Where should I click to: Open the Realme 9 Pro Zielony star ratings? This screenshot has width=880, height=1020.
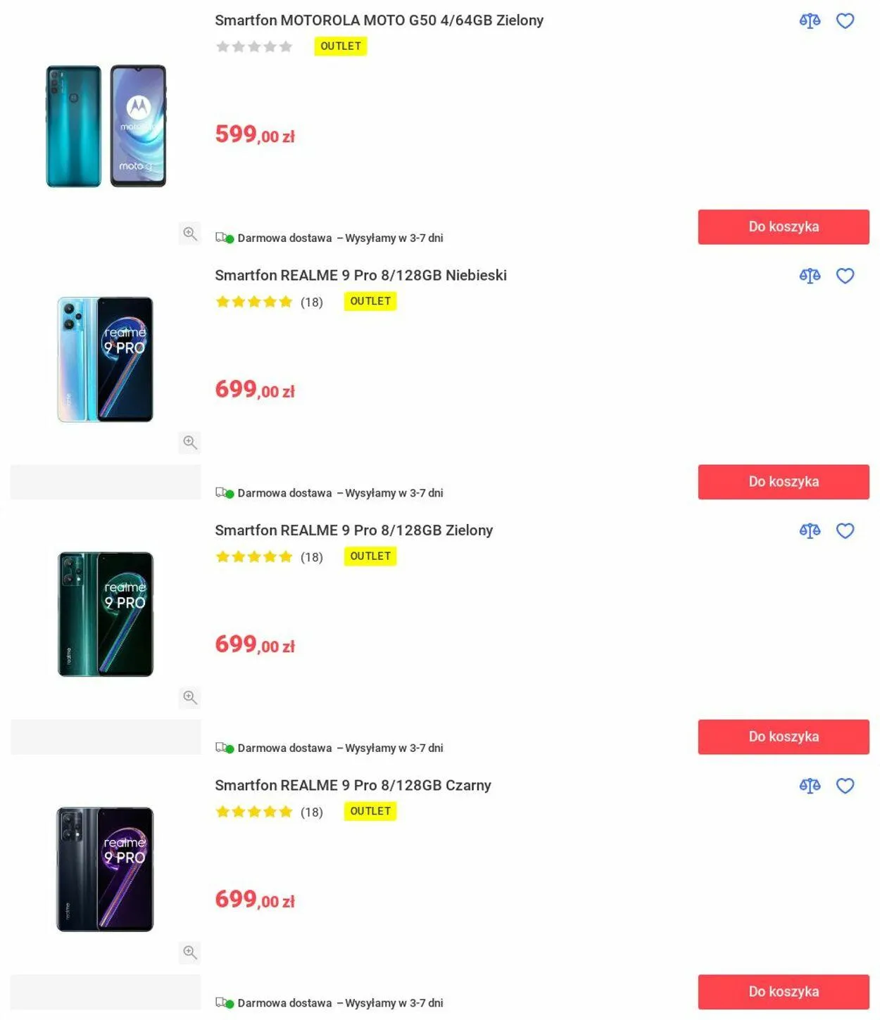pos(254,557)
